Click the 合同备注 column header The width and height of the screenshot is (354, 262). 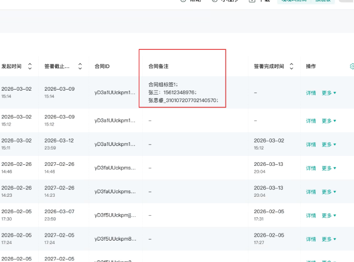(158, 66)
